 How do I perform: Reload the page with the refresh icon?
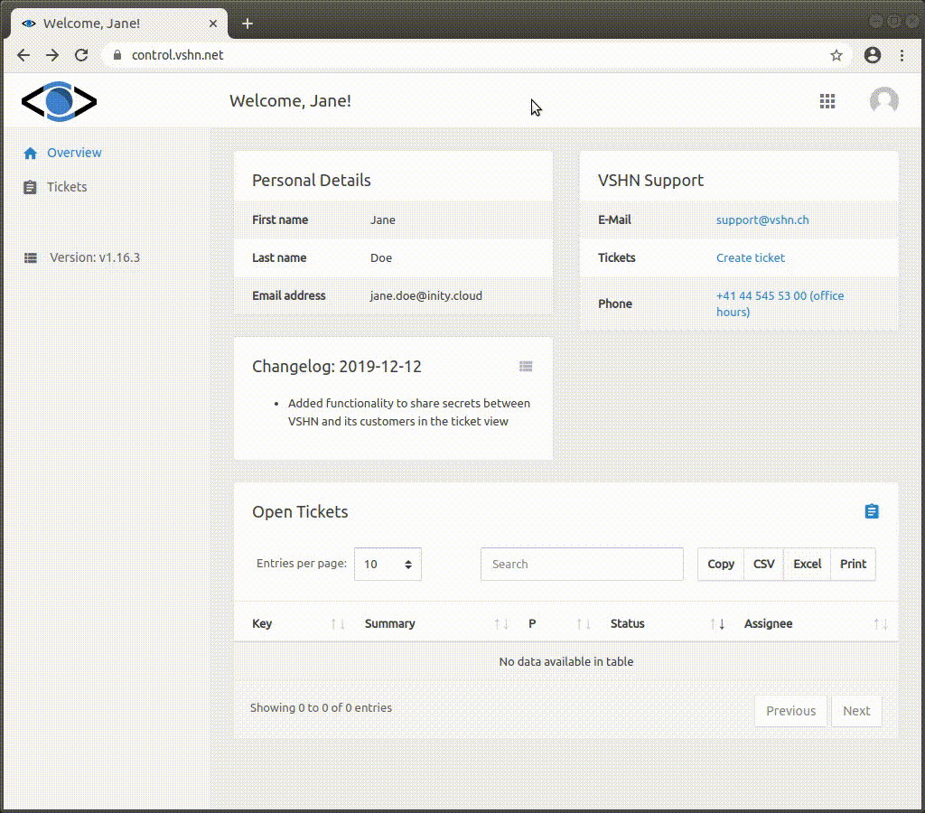pyautogui.click(x=80, y=55)
